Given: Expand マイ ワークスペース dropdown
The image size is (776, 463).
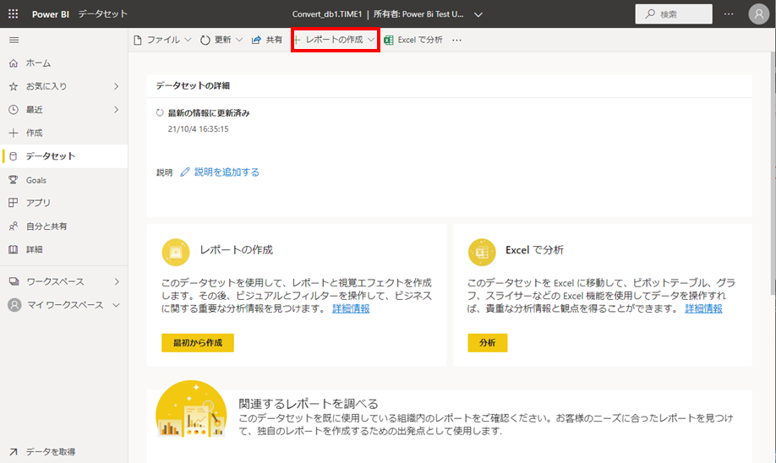Looking at the screenshot, I should pos(117,305).
